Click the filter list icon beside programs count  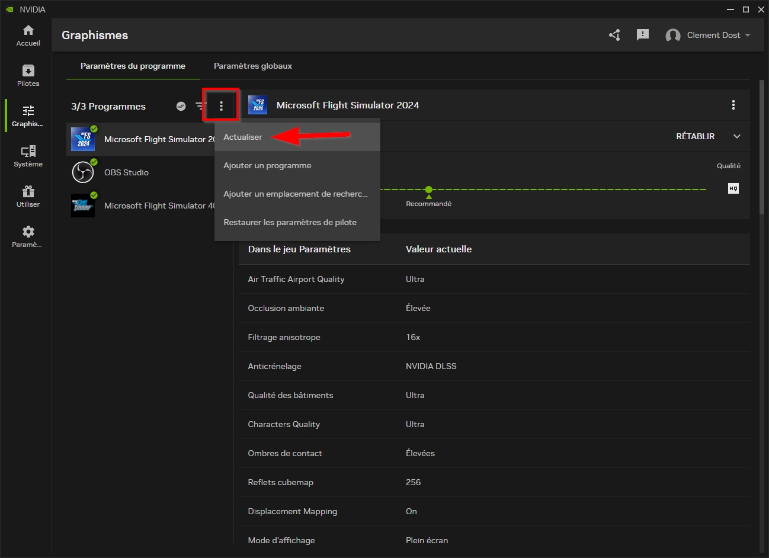200,106
